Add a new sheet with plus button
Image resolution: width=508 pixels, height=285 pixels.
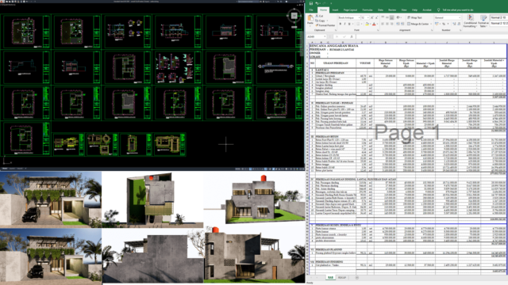(356, 278)
